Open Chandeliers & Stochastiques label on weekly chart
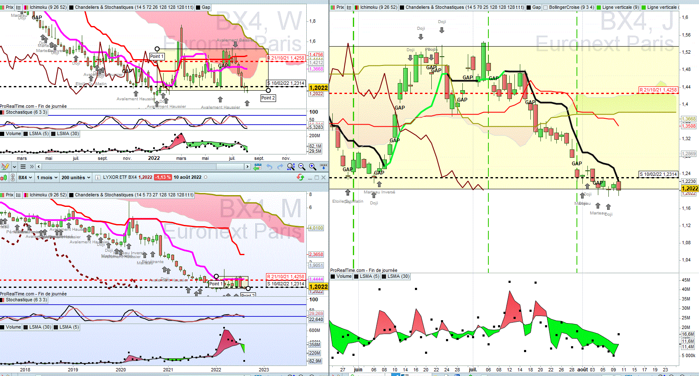Screen dimensions: 699x376 [x=134, y=7]
